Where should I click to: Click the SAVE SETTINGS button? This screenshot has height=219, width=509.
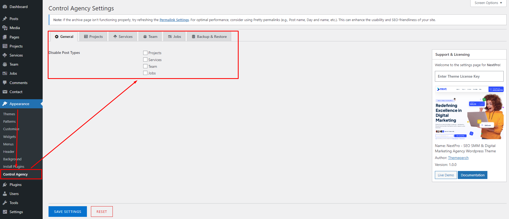click(x=68, y=212)
